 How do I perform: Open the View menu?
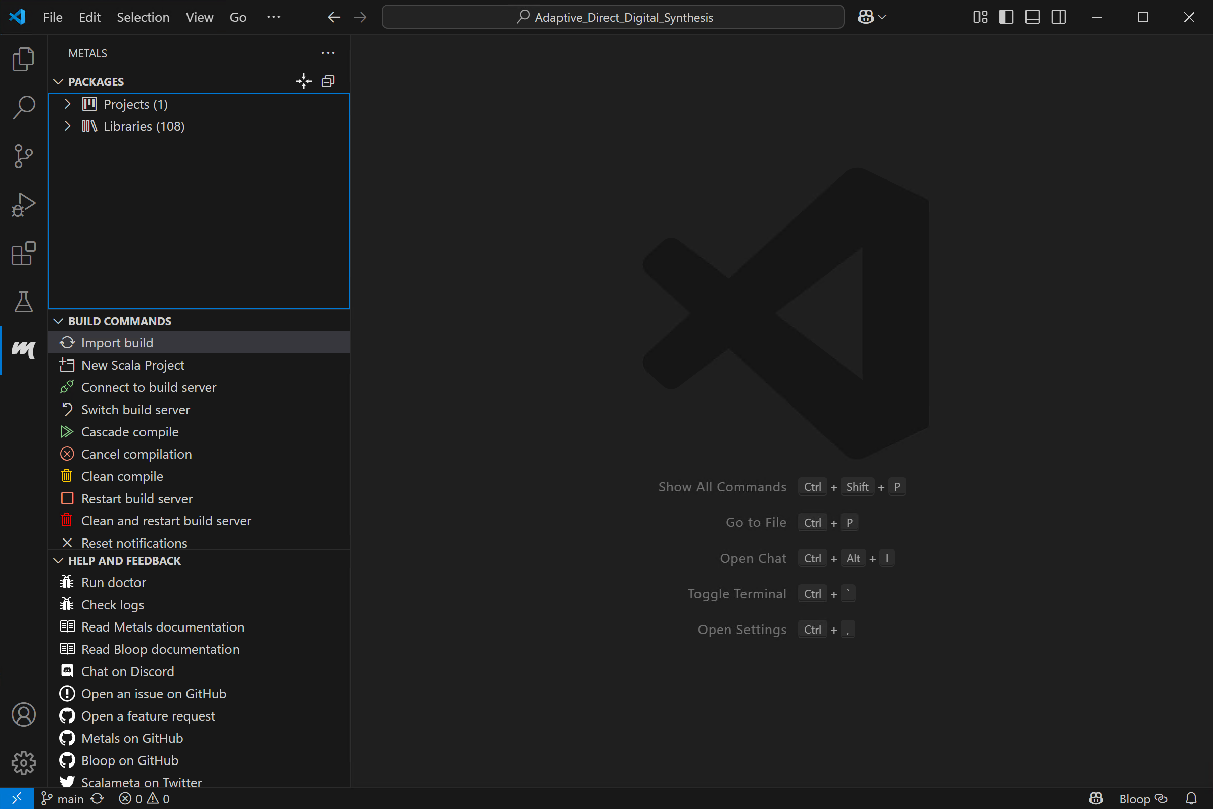(200, 17)
